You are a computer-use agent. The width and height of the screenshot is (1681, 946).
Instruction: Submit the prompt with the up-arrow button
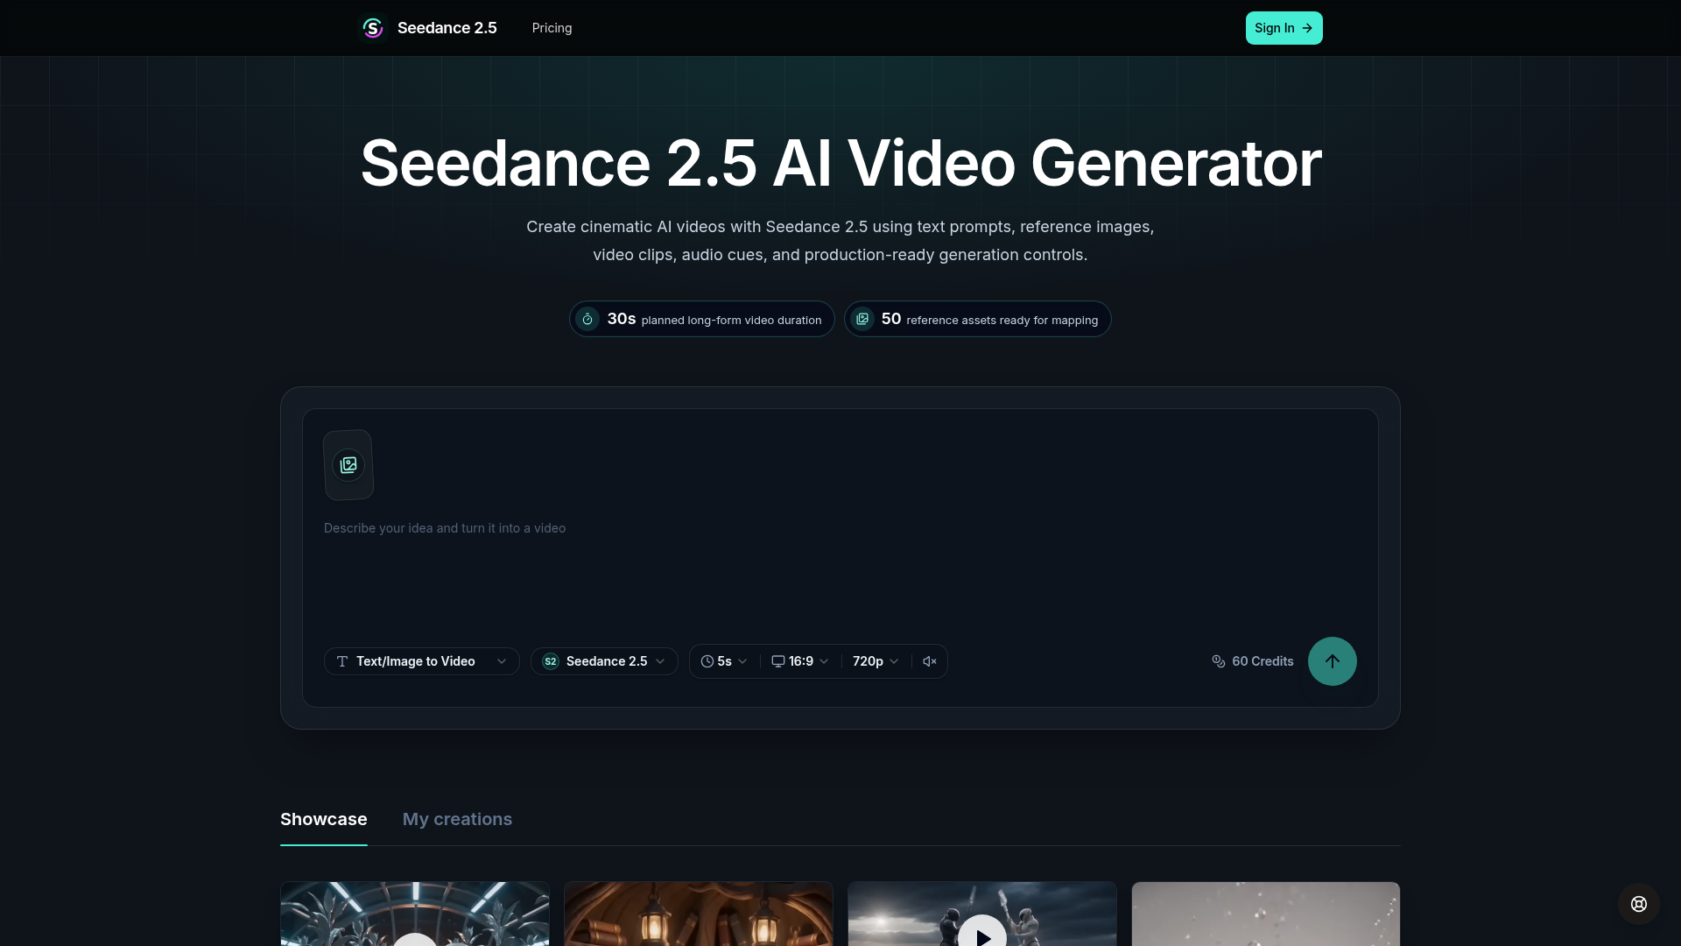pyautogui.click(x=1333, y=661)
